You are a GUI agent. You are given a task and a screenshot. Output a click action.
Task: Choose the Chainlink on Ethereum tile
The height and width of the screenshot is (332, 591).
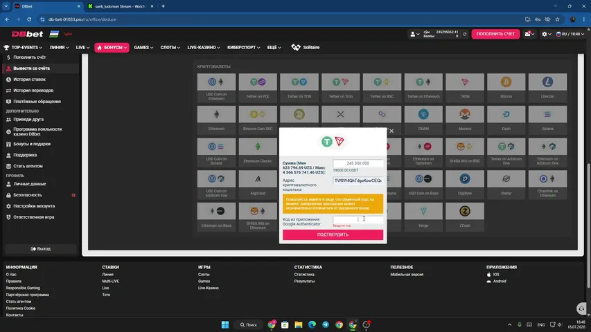click(x=547, y=185)
